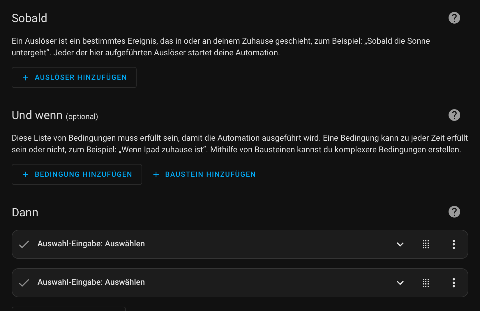The height and width of the screenshot is (311, 480).
Task: Click plus icon in Auslöser hinzufügen
Action: 26,77
